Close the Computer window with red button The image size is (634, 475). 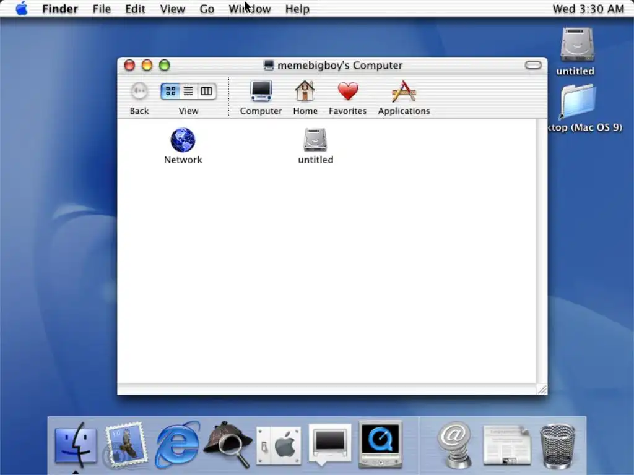tap(129, 65)
